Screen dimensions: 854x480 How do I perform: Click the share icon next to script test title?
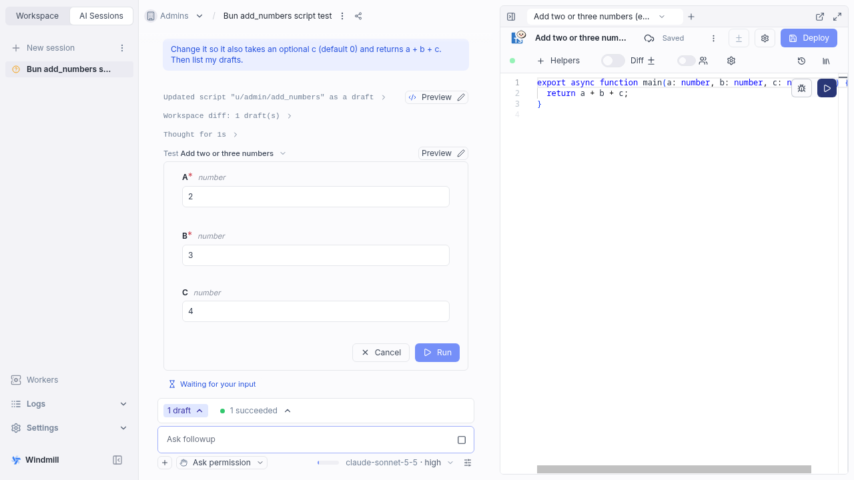point(358,16)
